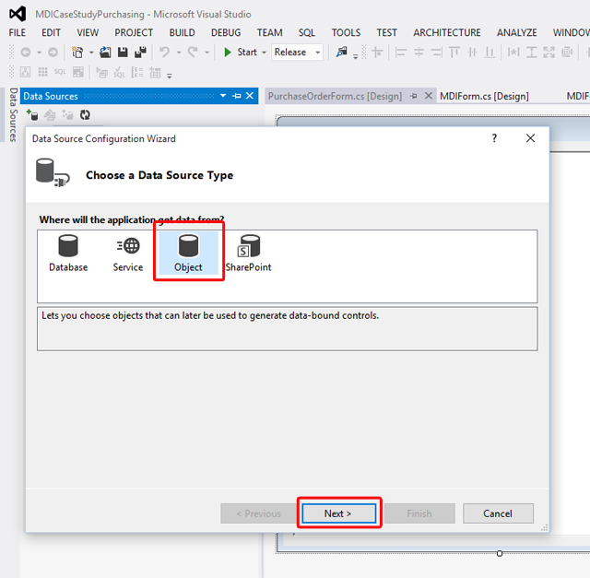Screen dimensions: 590x578
Task: Click the Align Middles layout icon
Action: coord(472,52)
